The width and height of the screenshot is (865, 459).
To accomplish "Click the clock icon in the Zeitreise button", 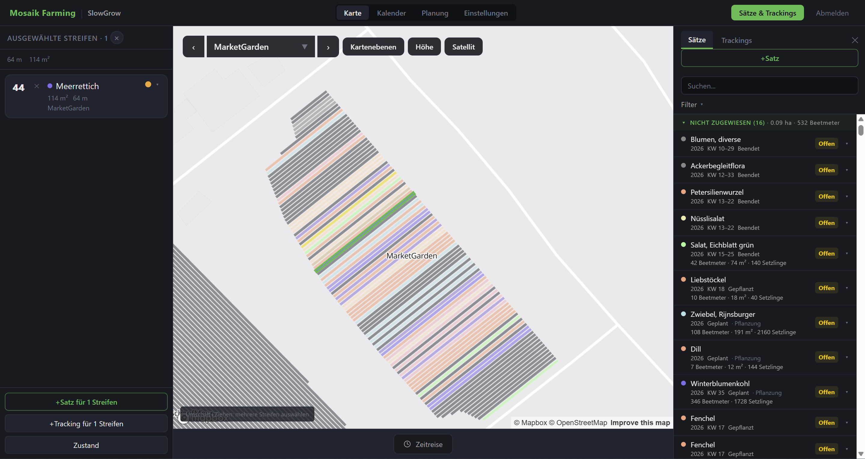I will click(407, 444).
